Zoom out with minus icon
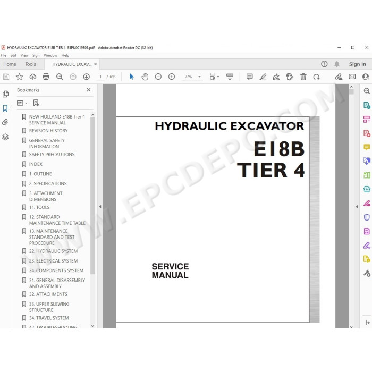This screenshot has height=372, width=372. pos(158,77)
